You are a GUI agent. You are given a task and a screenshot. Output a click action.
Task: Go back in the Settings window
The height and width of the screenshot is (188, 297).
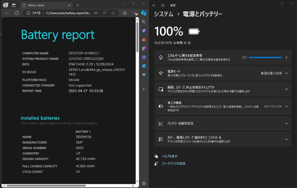tap(154, 5)
